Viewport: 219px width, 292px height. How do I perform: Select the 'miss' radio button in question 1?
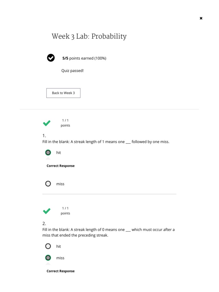tap(48, 184)
